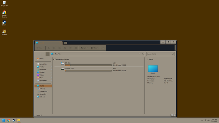Open the View dropdown menu
This screenshot has height=123, width=219.
(94, 48)
